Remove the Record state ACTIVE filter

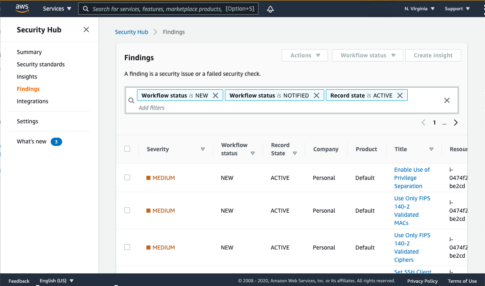400,95
